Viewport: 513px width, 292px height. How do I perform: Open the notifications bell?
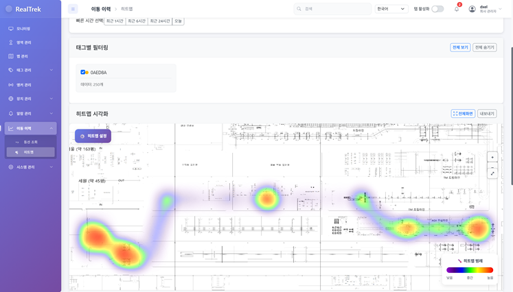tap(457, 9)
